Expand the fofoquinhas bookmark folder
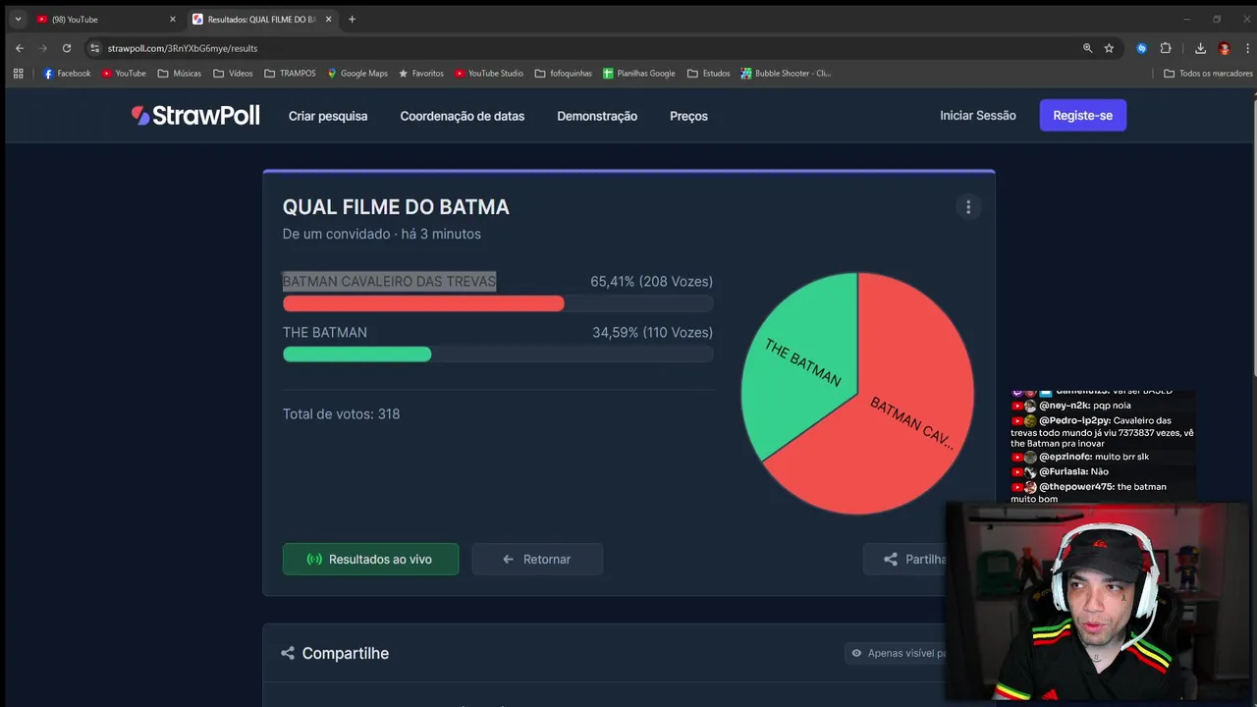The height and width of the screenshot is (707, 1257). tap(564, 74)
